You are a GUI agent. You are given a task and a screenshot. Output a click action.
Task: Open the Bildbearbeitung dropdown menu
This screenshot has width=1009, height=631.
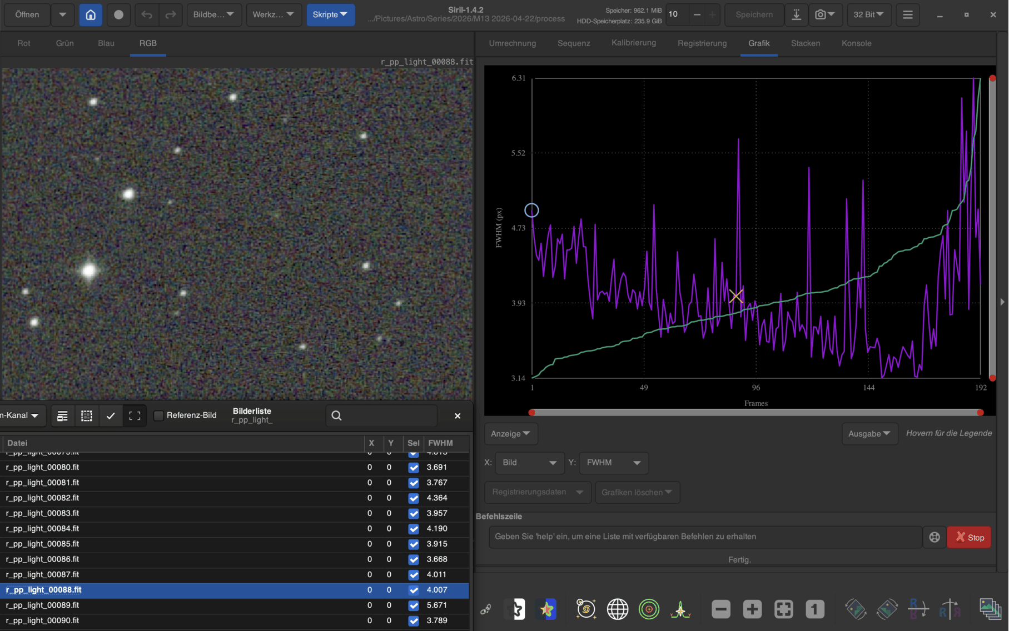coord(214,14)
